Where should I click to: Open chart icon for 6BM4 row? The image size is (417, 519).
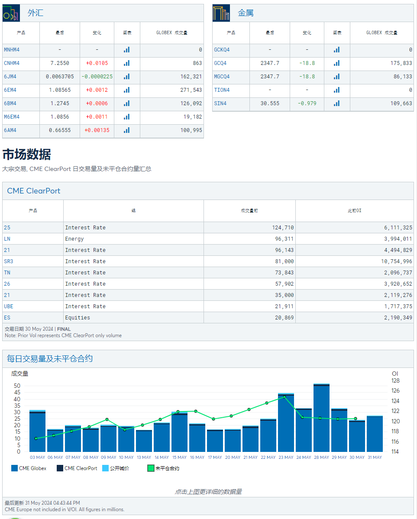126,103
